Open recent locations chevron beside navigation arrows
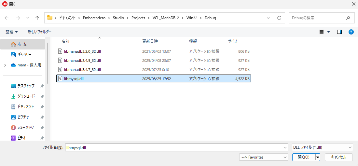 (x=28, y=18)
